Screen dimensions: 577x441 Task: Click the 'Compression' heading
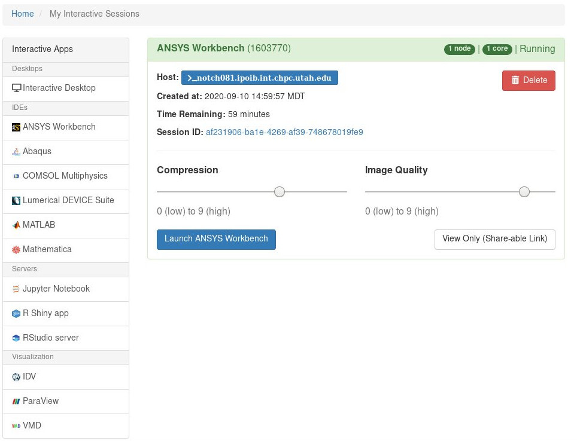point(187,170)
